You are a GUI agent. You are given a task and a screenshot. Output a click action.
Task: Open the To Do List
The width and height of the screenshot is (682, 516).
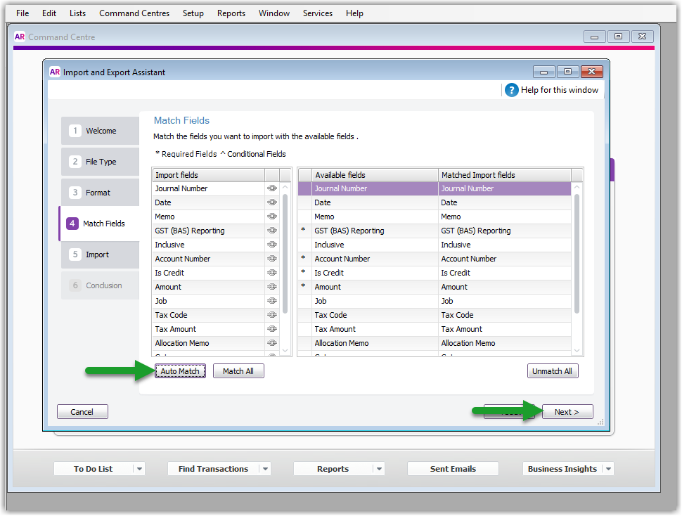(x=93, y=469)
